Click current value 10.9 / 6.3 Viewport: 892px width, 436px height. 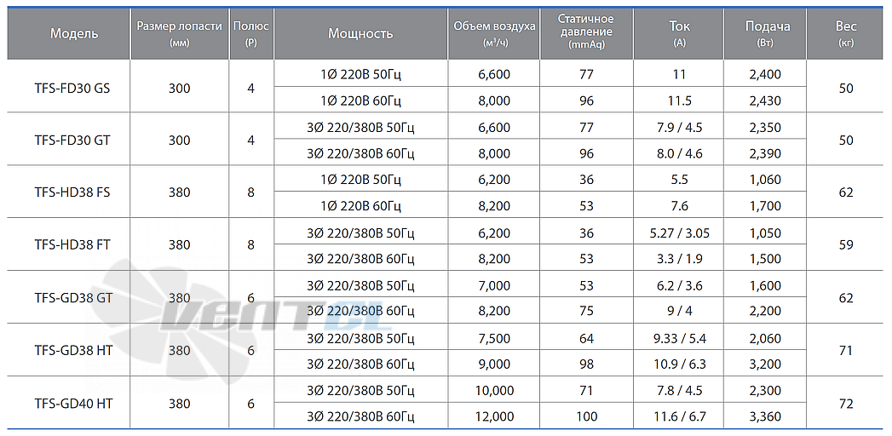click(x=679, y=364)
